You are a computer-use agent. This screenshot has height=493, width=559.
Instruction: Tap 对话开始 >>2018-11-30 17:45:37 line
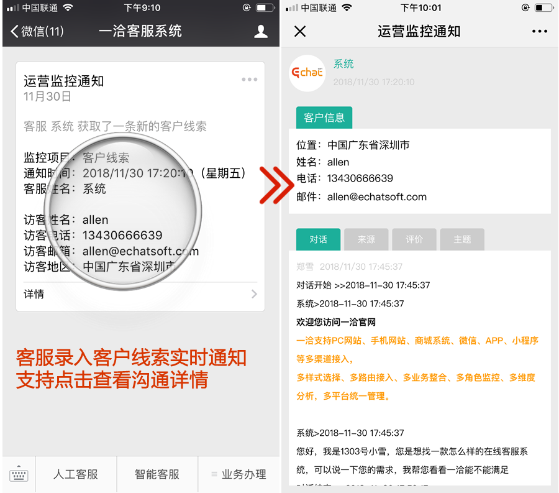[x=363, y=285]
